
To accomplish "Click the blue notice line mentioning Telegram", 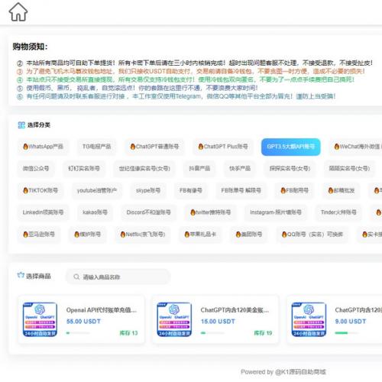I will coord(176,96).
